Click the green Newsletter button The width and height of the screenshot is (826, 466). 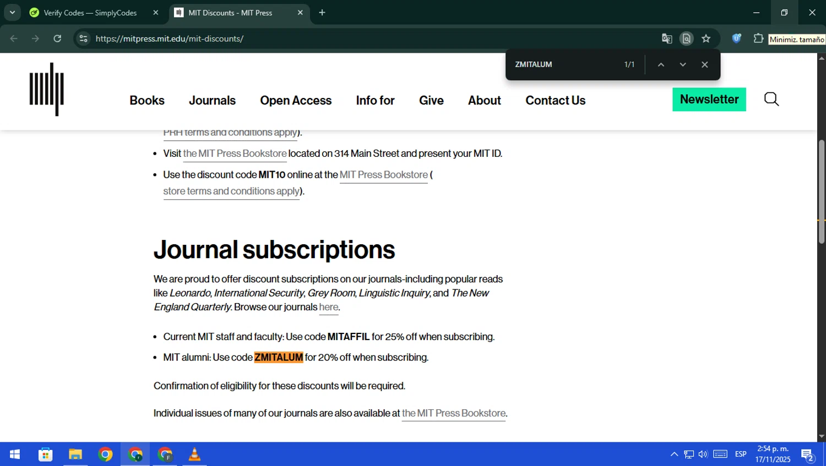point(709,100)
